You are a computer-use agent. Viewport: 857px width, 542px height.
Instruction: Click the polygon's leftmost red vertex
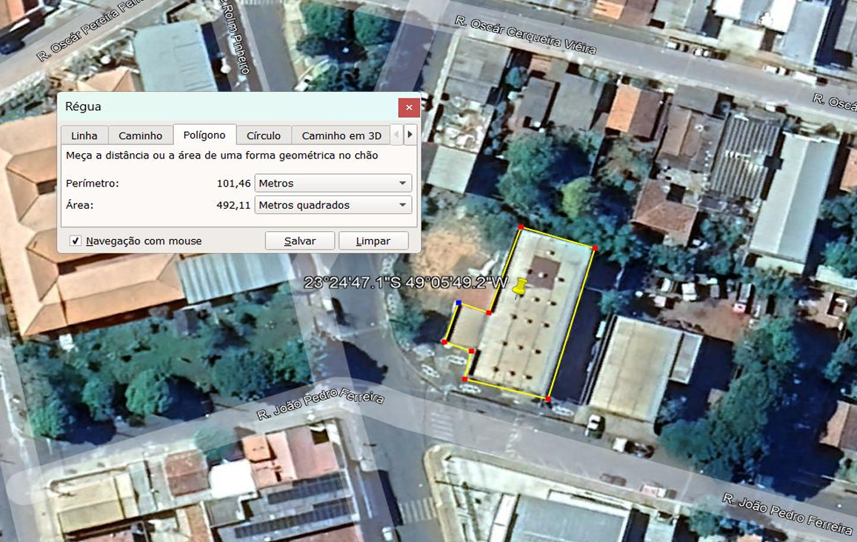point(444,342)
